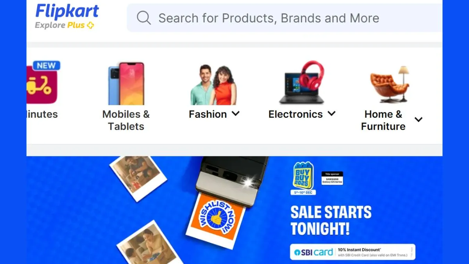Click the Buy Buy 2025 sale badge
The width and height of the screenshot is (469, 264).
(303, 178)
